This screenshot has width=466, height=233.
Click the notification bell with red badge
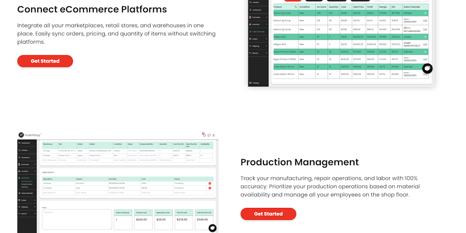click(204, 135)
